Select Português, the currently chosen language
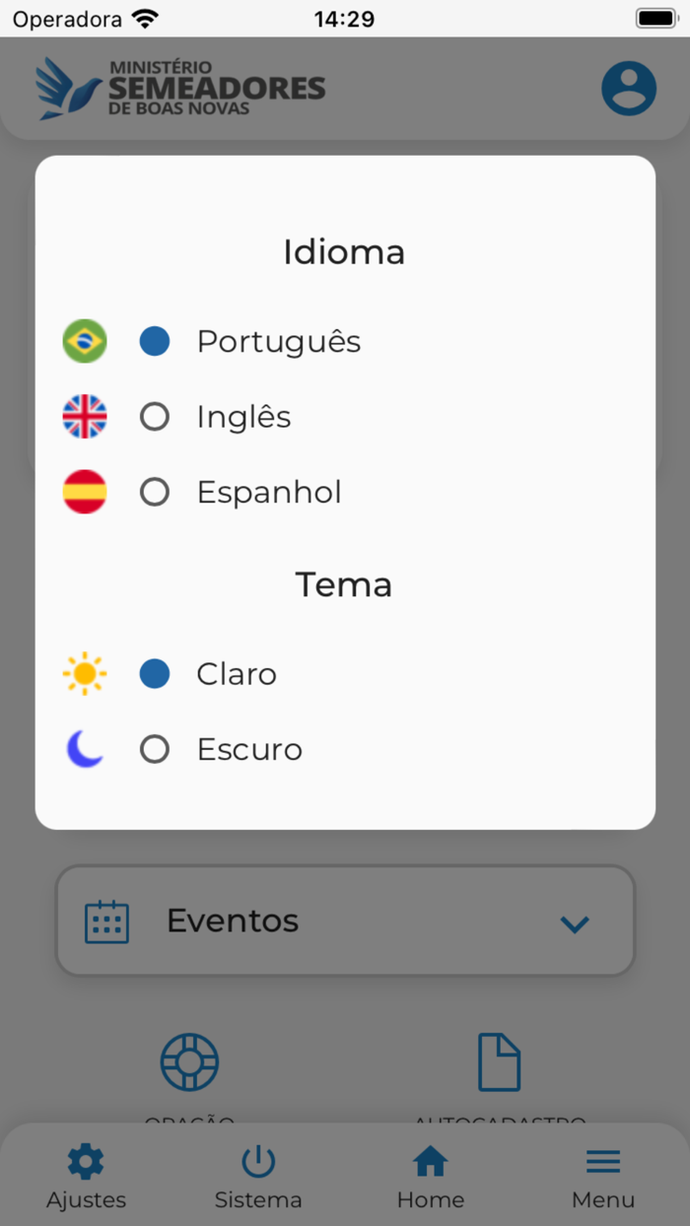The image size is (690, 1226). [x=155, y=341]
